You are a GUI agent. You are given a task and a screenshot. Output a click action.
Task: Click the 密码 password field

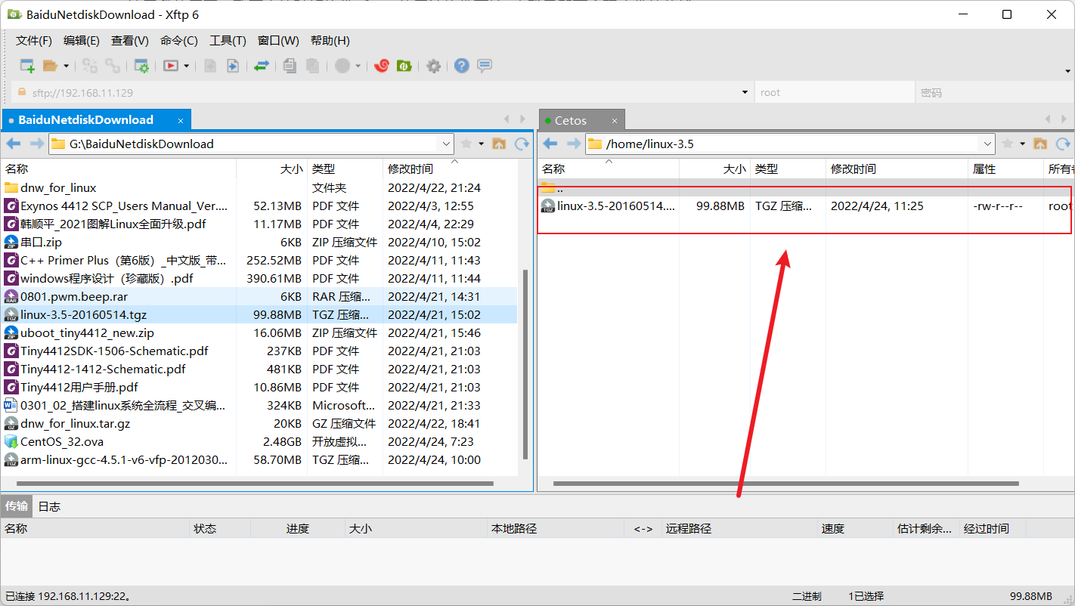[993, 93]
